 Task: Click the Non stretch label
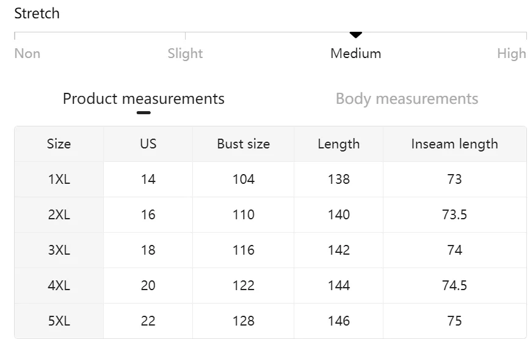pos(27,54)
